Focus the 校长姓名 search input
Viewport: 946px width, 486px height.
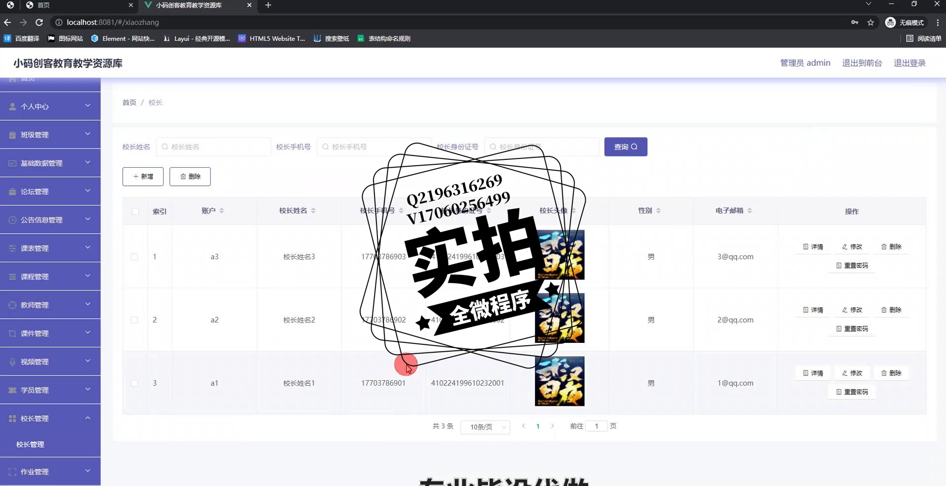[213, 147]
